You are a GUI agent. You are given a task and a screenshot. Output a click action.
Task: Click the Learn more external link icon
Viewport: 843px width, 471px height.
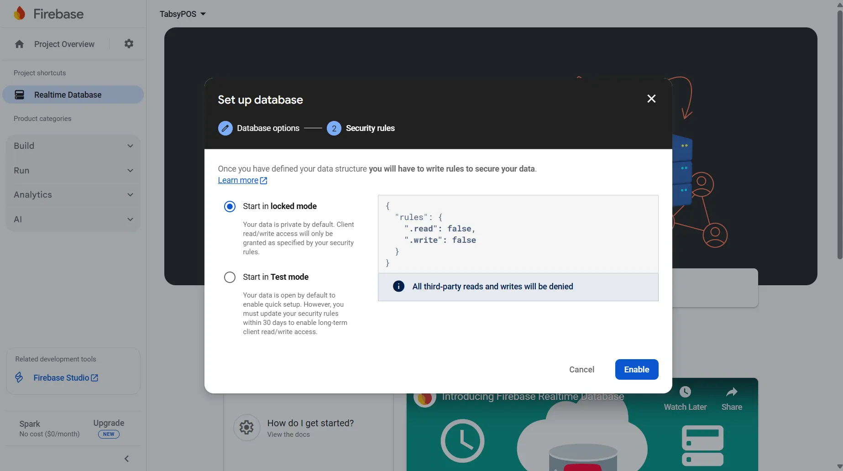coord(264,181)
